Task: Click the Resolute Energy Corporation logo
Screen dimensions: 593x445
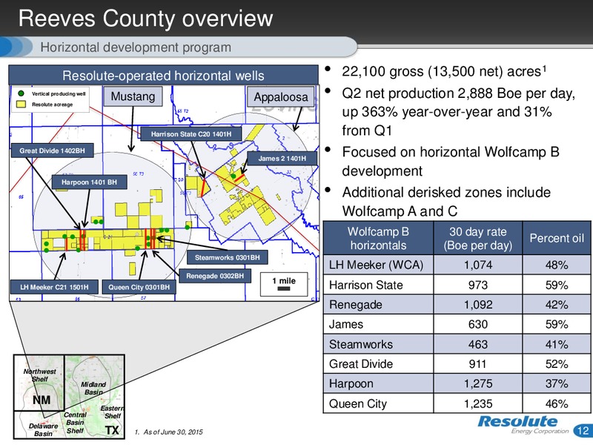Action: pos(523,424)
